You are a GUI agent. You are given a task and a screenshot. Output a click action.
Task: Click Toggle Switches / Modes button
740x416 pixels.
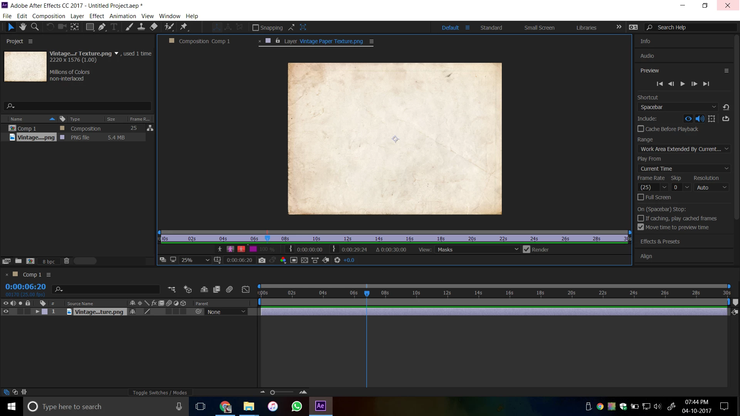(160, 393)
